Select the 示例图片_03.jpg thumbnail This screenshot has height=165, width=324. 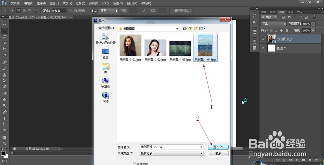tap(180, 49)
